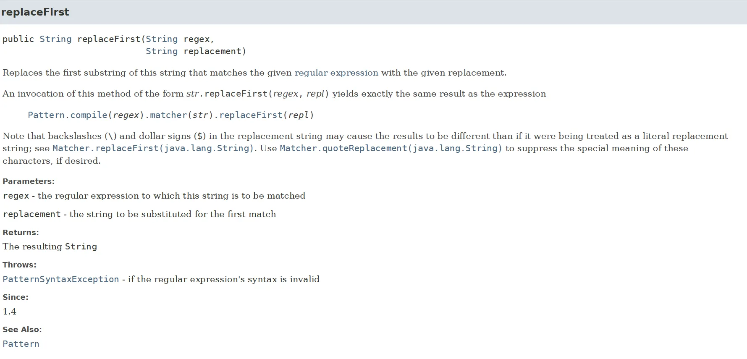
Task: Click the Returns section label
Action: 21,233
